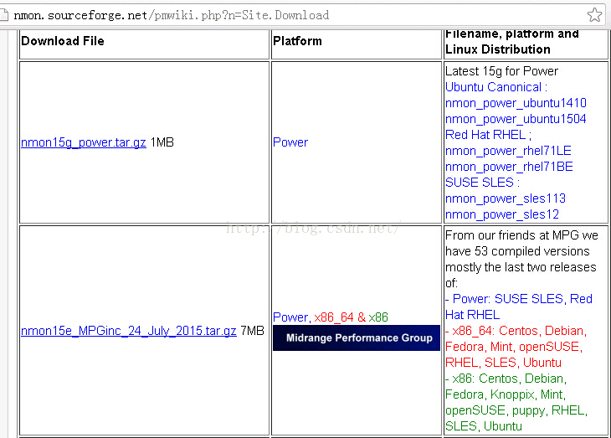The width and height of the screenshot is (611, 438).
Task: Select the 'Platform' column header
Action: [297, 41]
